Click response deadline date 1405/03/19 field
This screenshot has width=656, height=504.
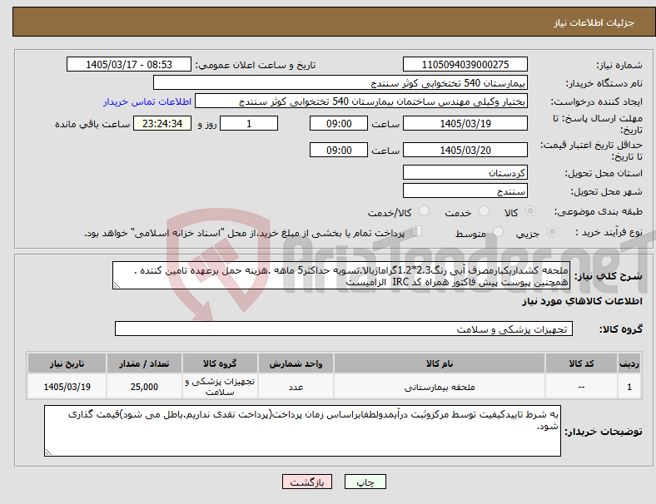(465, 123)
